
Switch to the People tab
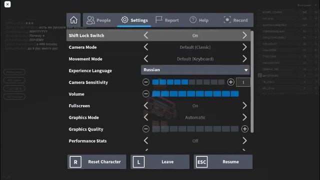tap(98, 20)
